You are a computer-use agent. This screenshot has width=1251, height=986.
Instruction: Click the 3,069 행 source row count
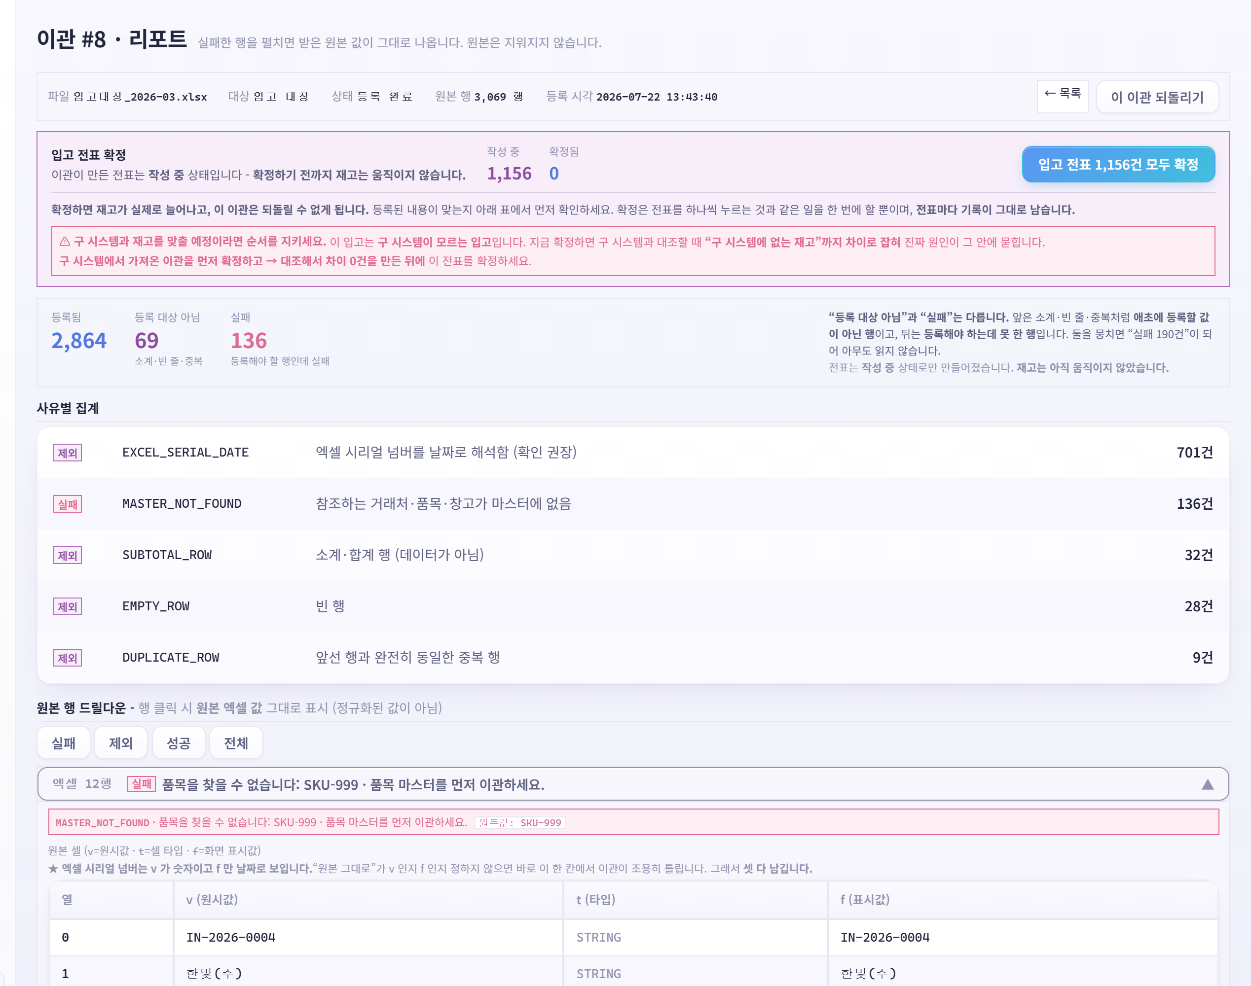pos(499,97)
